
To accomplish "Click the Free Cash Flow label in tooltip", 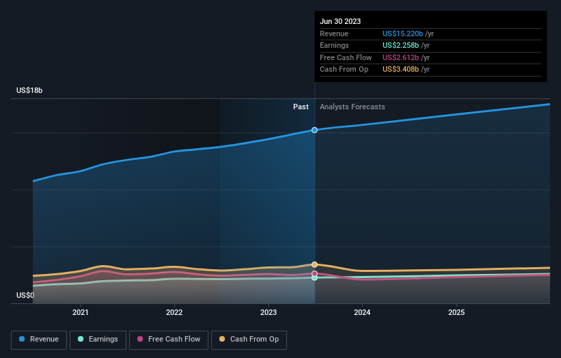I will point(346,57).
